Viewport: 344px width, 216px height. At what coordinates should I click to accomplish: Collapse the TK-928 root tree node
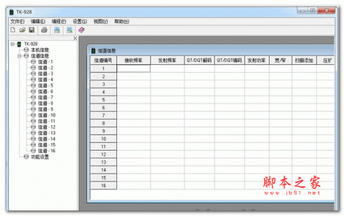click(x=12, y=44)
